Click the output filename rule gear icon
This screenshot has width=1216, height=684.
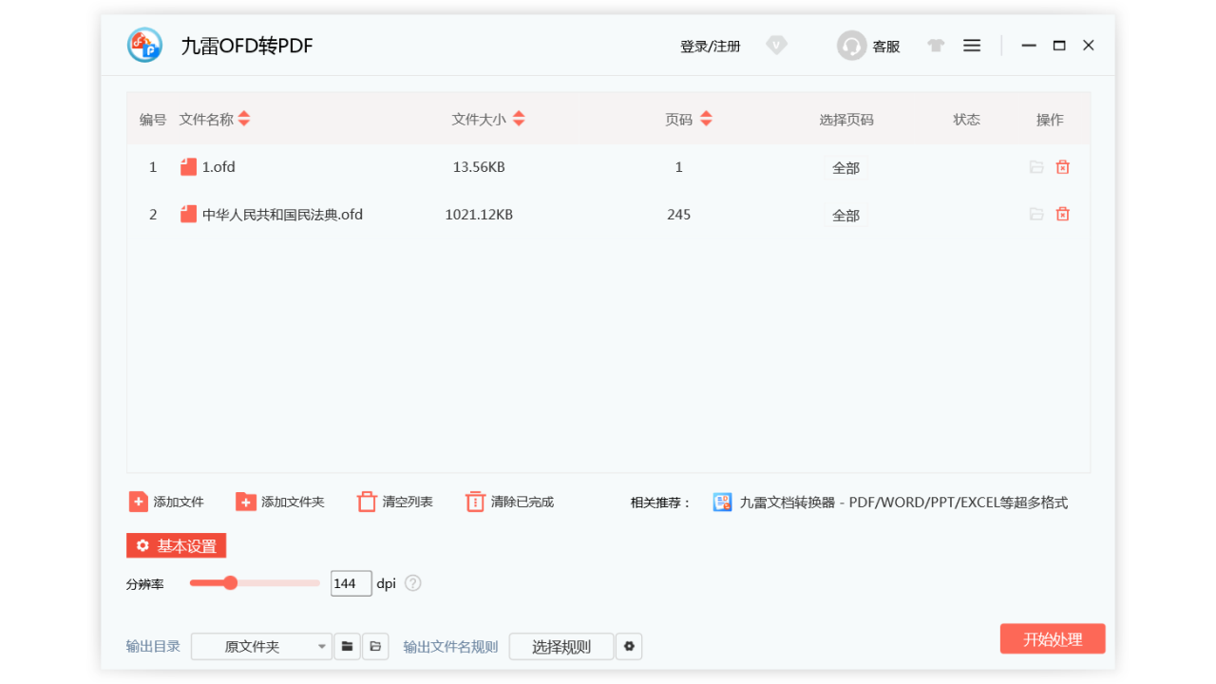629,646
